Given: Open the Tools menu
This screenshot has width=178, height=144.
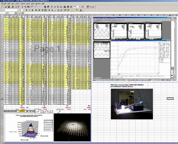Looking at the screenshot, I should click(28, 4).
